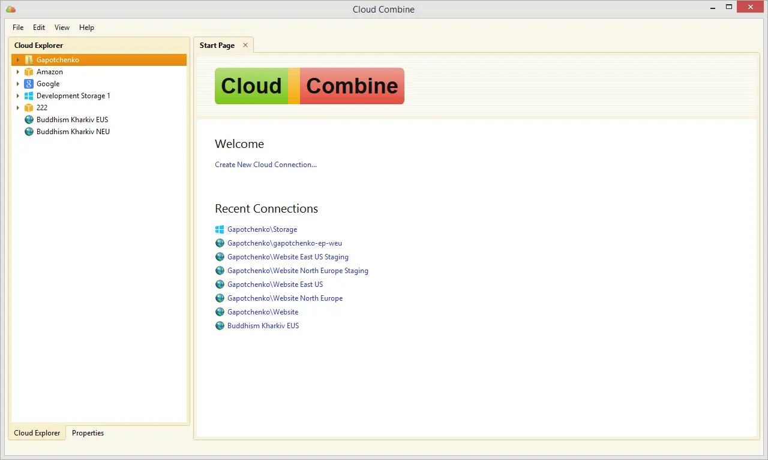Click the Windows icon next to Gapotchenko\Storage
This screenshot has width=768, height=460.
[220, 229]
